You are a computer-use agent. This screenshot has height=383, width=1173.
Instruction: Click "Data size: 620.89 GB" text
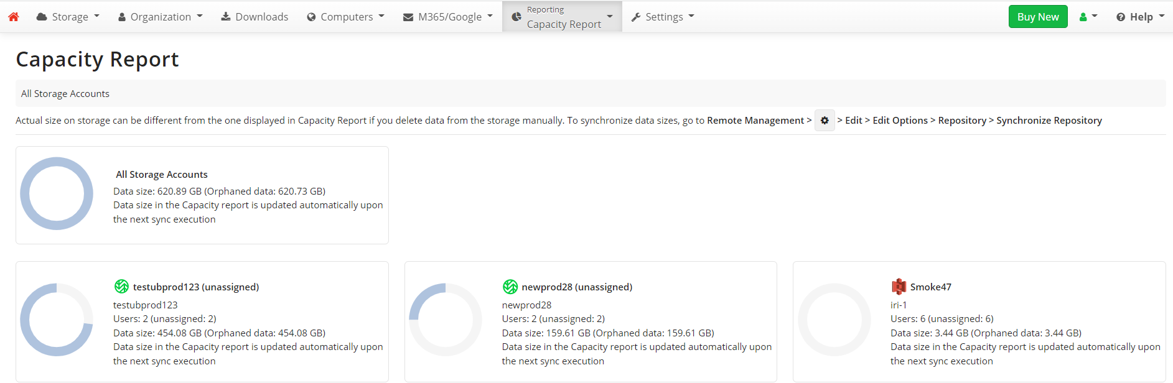tap(157, 191)
